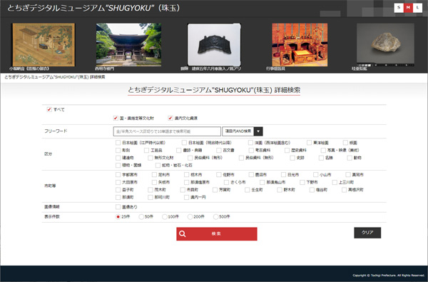Image resolution: width=428 pixels, height=282 pixels.
Task: Check 鉱物・岩石・化石 category
Action: [x=158, y=166]
